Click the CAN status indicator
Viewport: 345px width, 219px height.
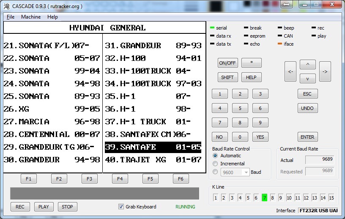(280, 36)
